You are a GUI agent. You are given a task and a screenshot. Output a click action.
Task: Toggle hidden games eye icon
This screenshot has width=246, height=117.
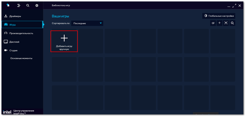click(213, 23)
